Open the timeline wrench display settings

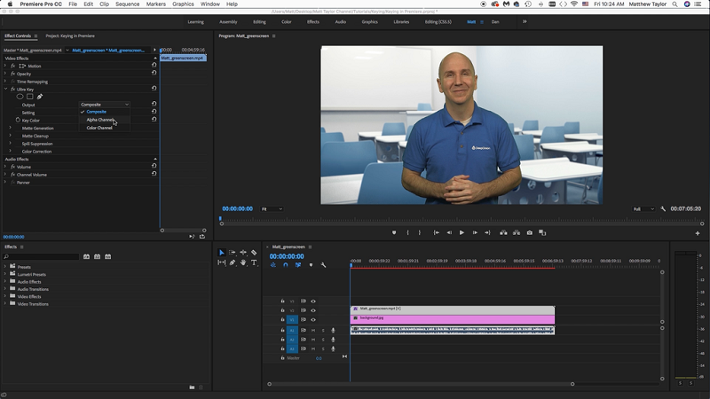[323, 264]
